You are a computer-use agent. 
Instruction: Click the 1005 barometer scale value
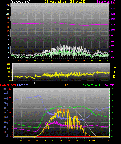pos(113,25)
